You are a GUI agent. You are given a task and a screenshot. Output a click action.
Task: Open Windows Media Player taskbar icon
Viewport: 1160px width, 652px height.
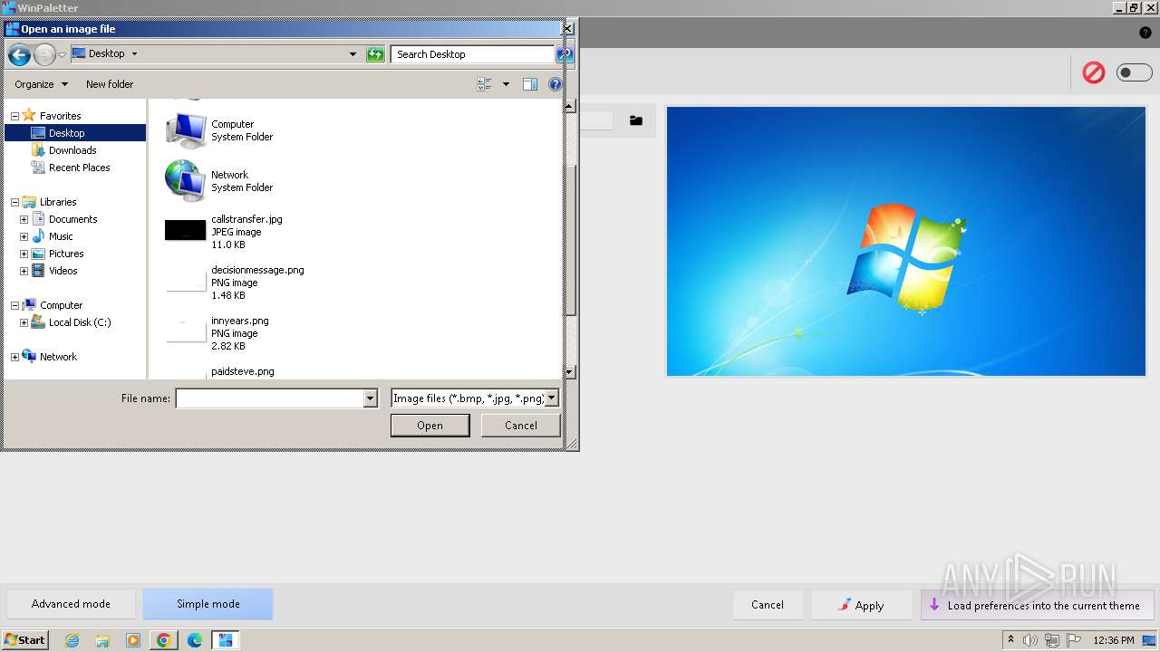click(133, 640)
